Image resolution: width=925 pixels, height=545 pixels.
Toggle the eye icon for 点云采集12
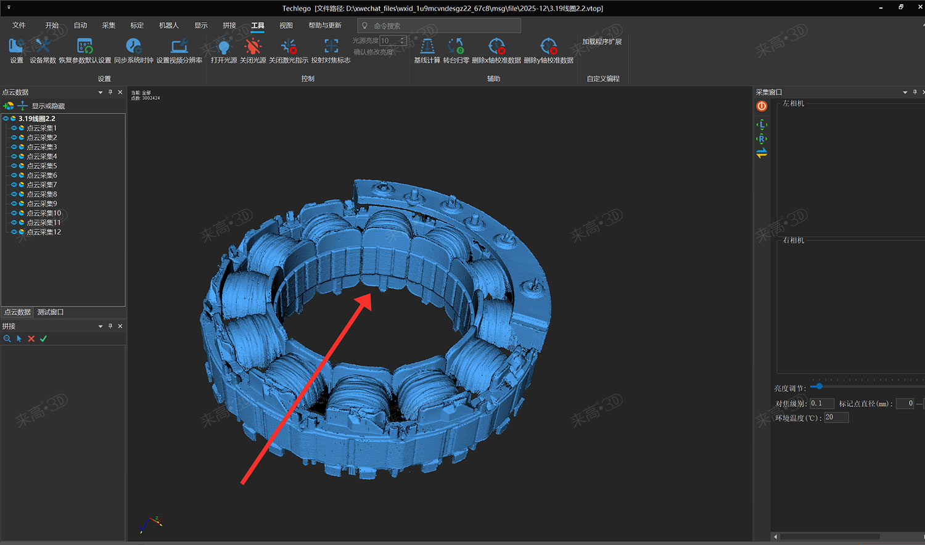click(x=14, y=232)
